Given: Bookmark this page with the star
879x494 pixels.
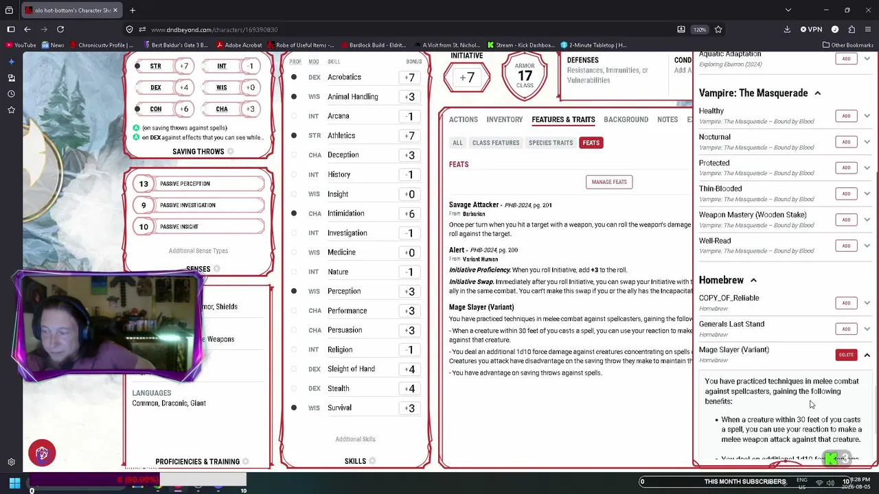Looking at the screenshot, I should 718,30.
